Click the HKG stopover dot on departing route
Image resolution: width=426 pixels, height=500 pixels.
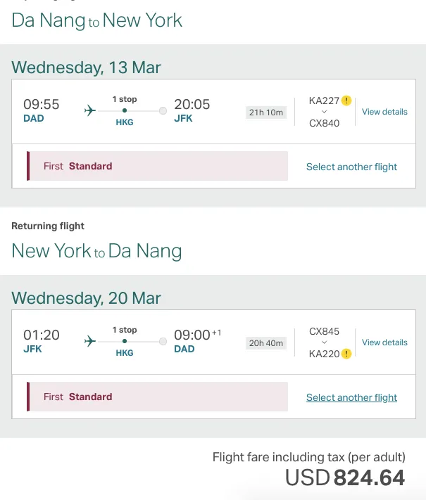[125, 110]
